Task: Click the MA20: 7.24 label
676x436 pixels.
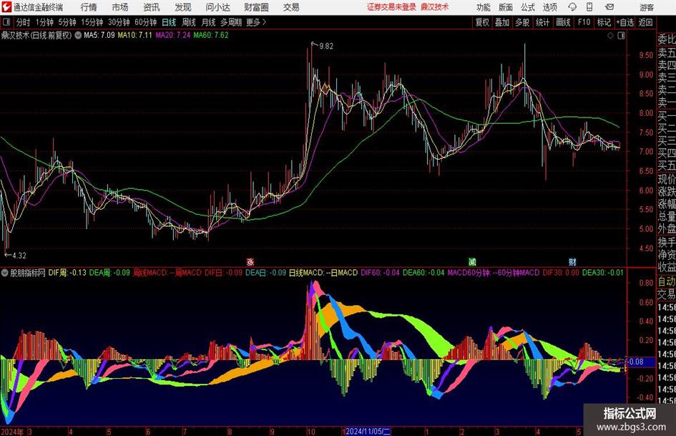Action: tap(173, 35)
